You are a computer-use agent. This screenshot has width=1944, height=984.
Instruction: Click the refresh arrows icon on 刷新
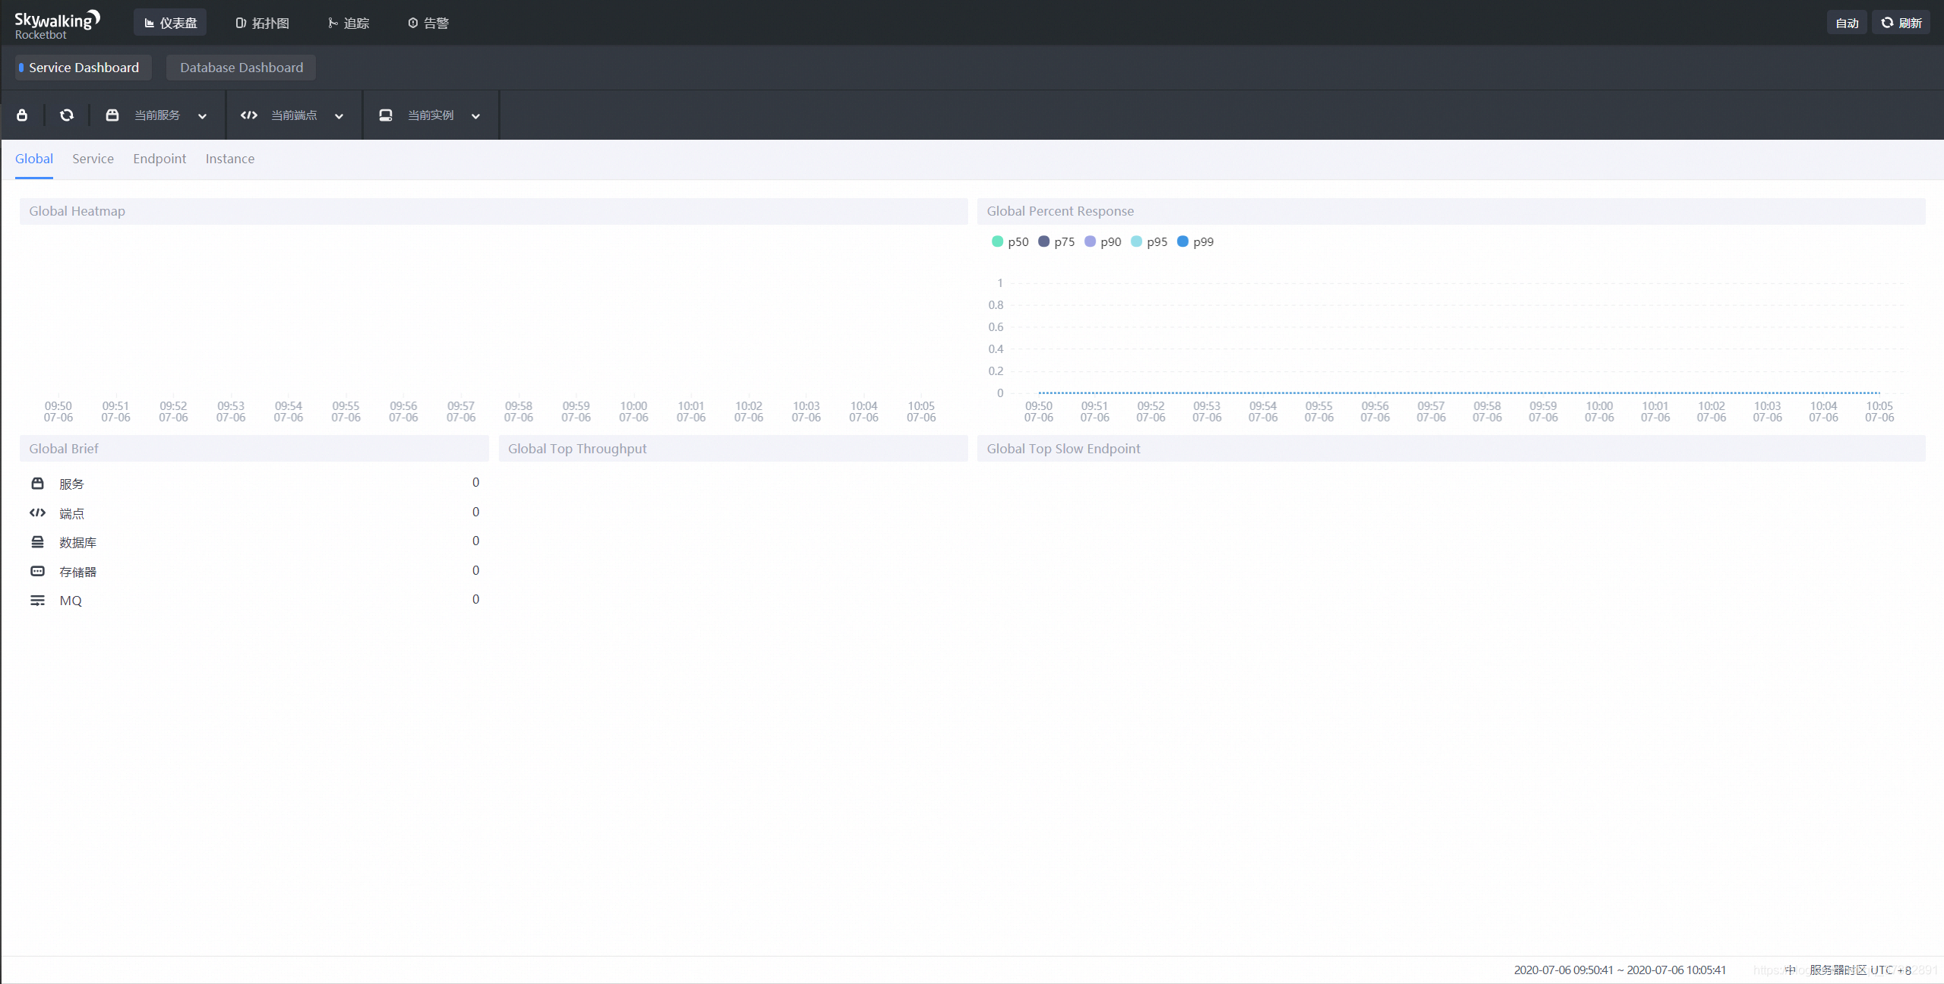point(1887,23)
